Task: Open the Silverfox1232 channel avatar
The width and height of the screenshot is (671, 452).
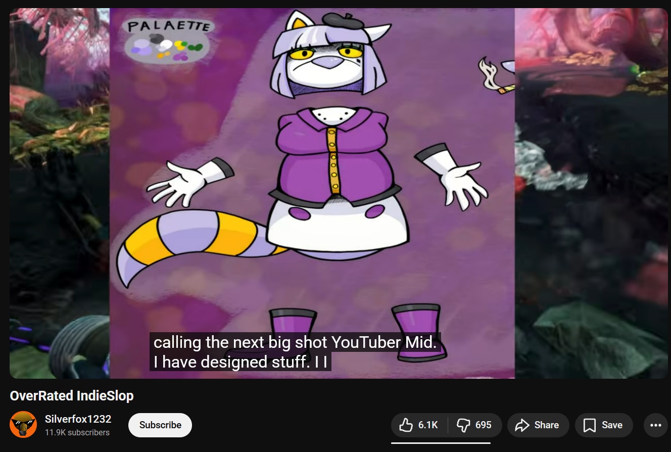Action: point(23,425)
